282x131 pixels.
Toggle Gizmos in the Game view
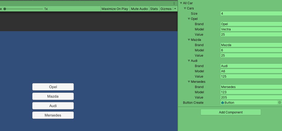point(166,9)
